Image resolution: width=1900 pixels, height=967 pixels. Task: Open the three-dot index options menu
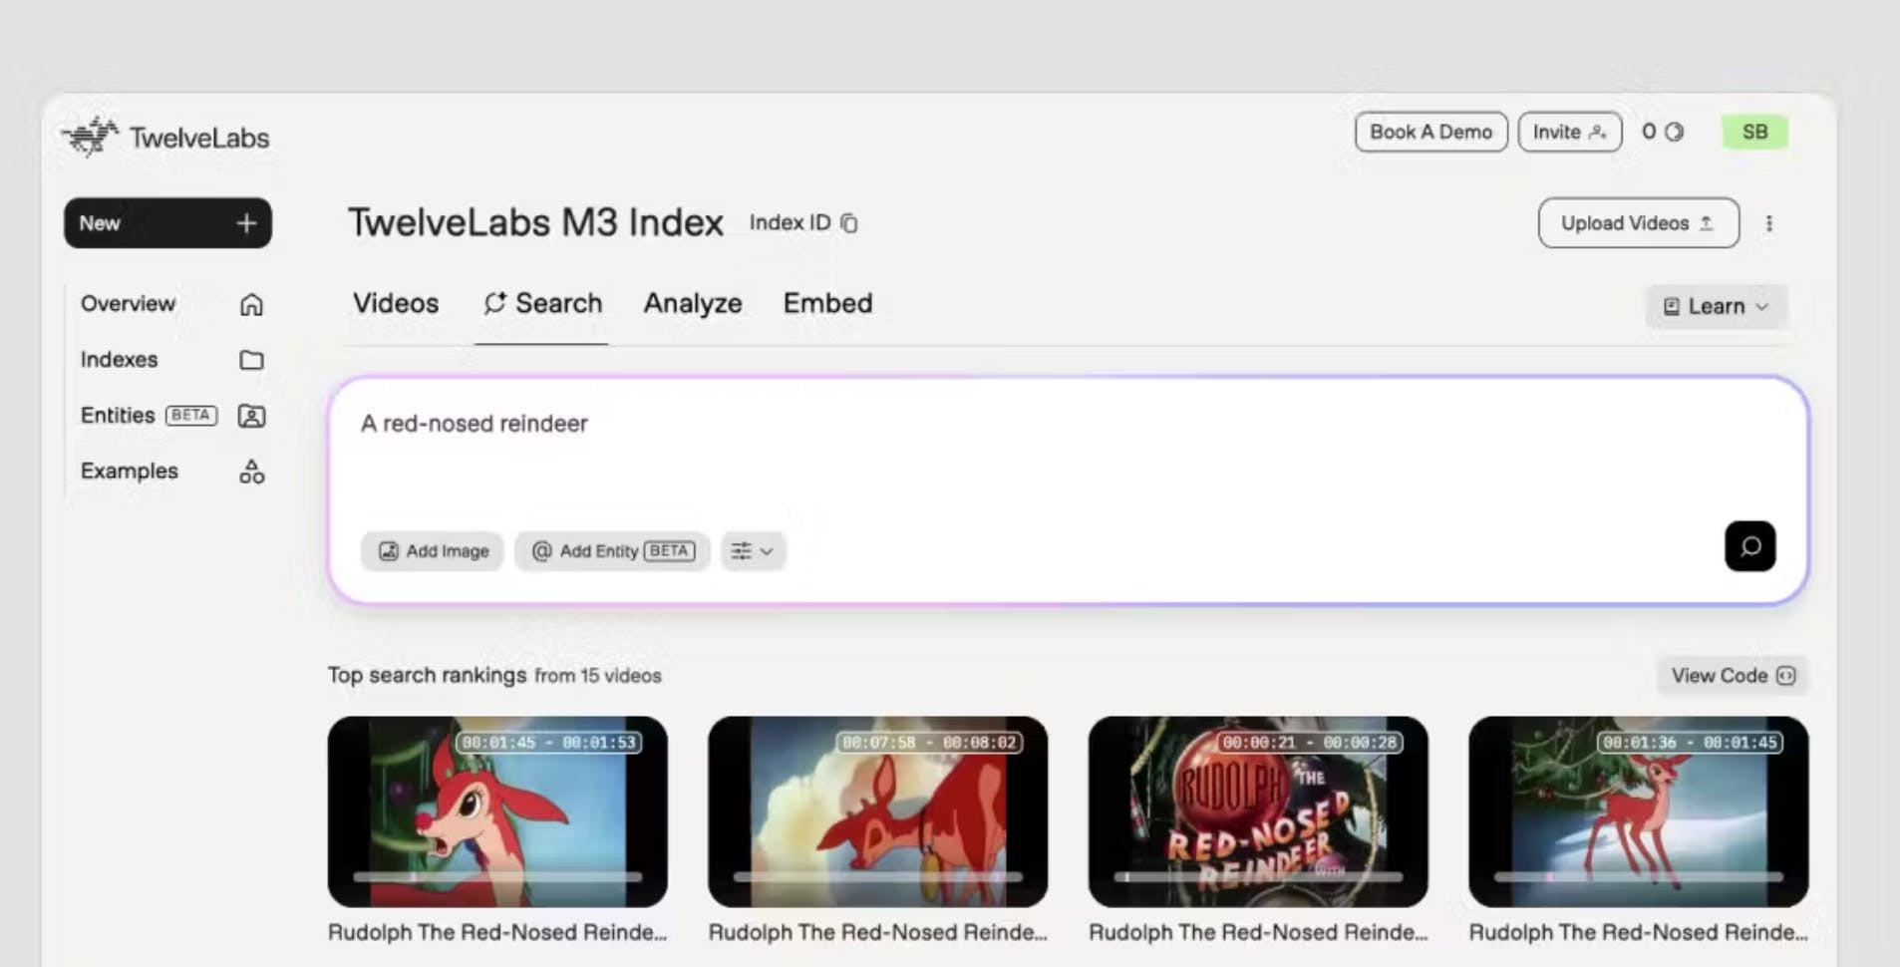1769,223
